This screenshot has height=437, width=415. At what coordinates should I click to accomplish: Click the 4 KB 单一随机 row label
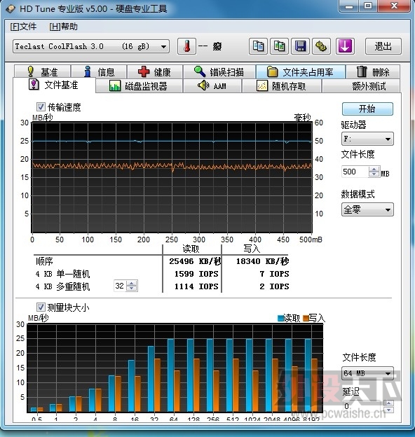(63, 274)
